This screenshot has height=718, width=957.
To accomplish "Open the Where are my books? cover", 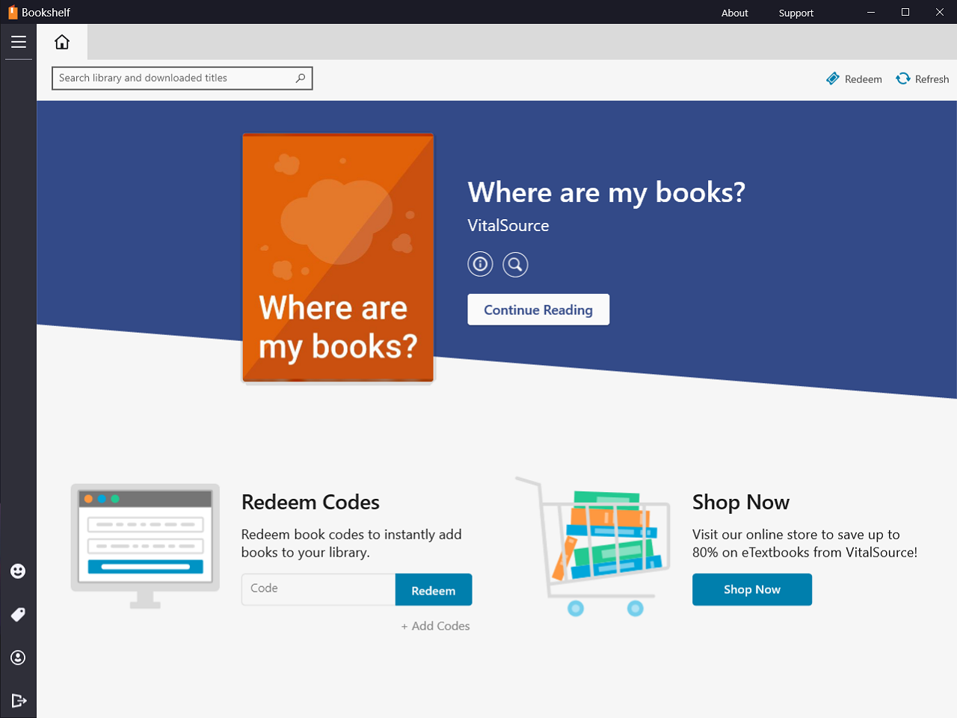I will pos(338,257).
